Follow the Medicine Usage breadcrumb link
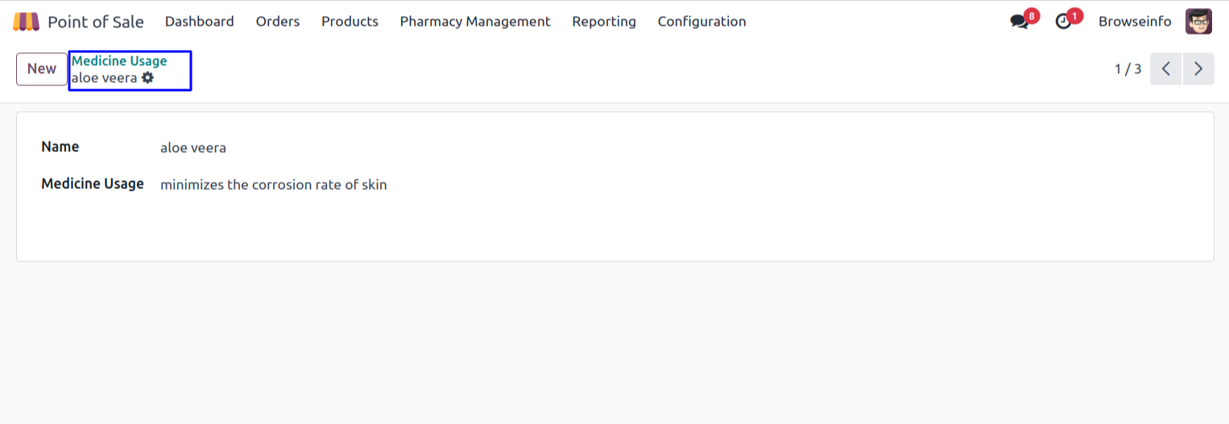Image resolution: width=1229 pixels, height=424 pixels. click(119, 61)
